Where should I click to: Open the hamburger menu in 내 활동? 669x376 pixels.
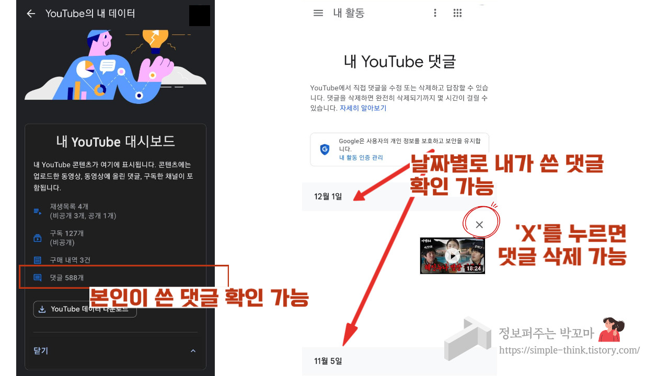click(x=318, y=13)
